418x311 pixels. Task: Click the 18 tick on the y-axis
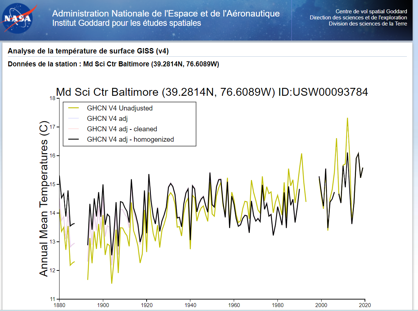point(53,98)
